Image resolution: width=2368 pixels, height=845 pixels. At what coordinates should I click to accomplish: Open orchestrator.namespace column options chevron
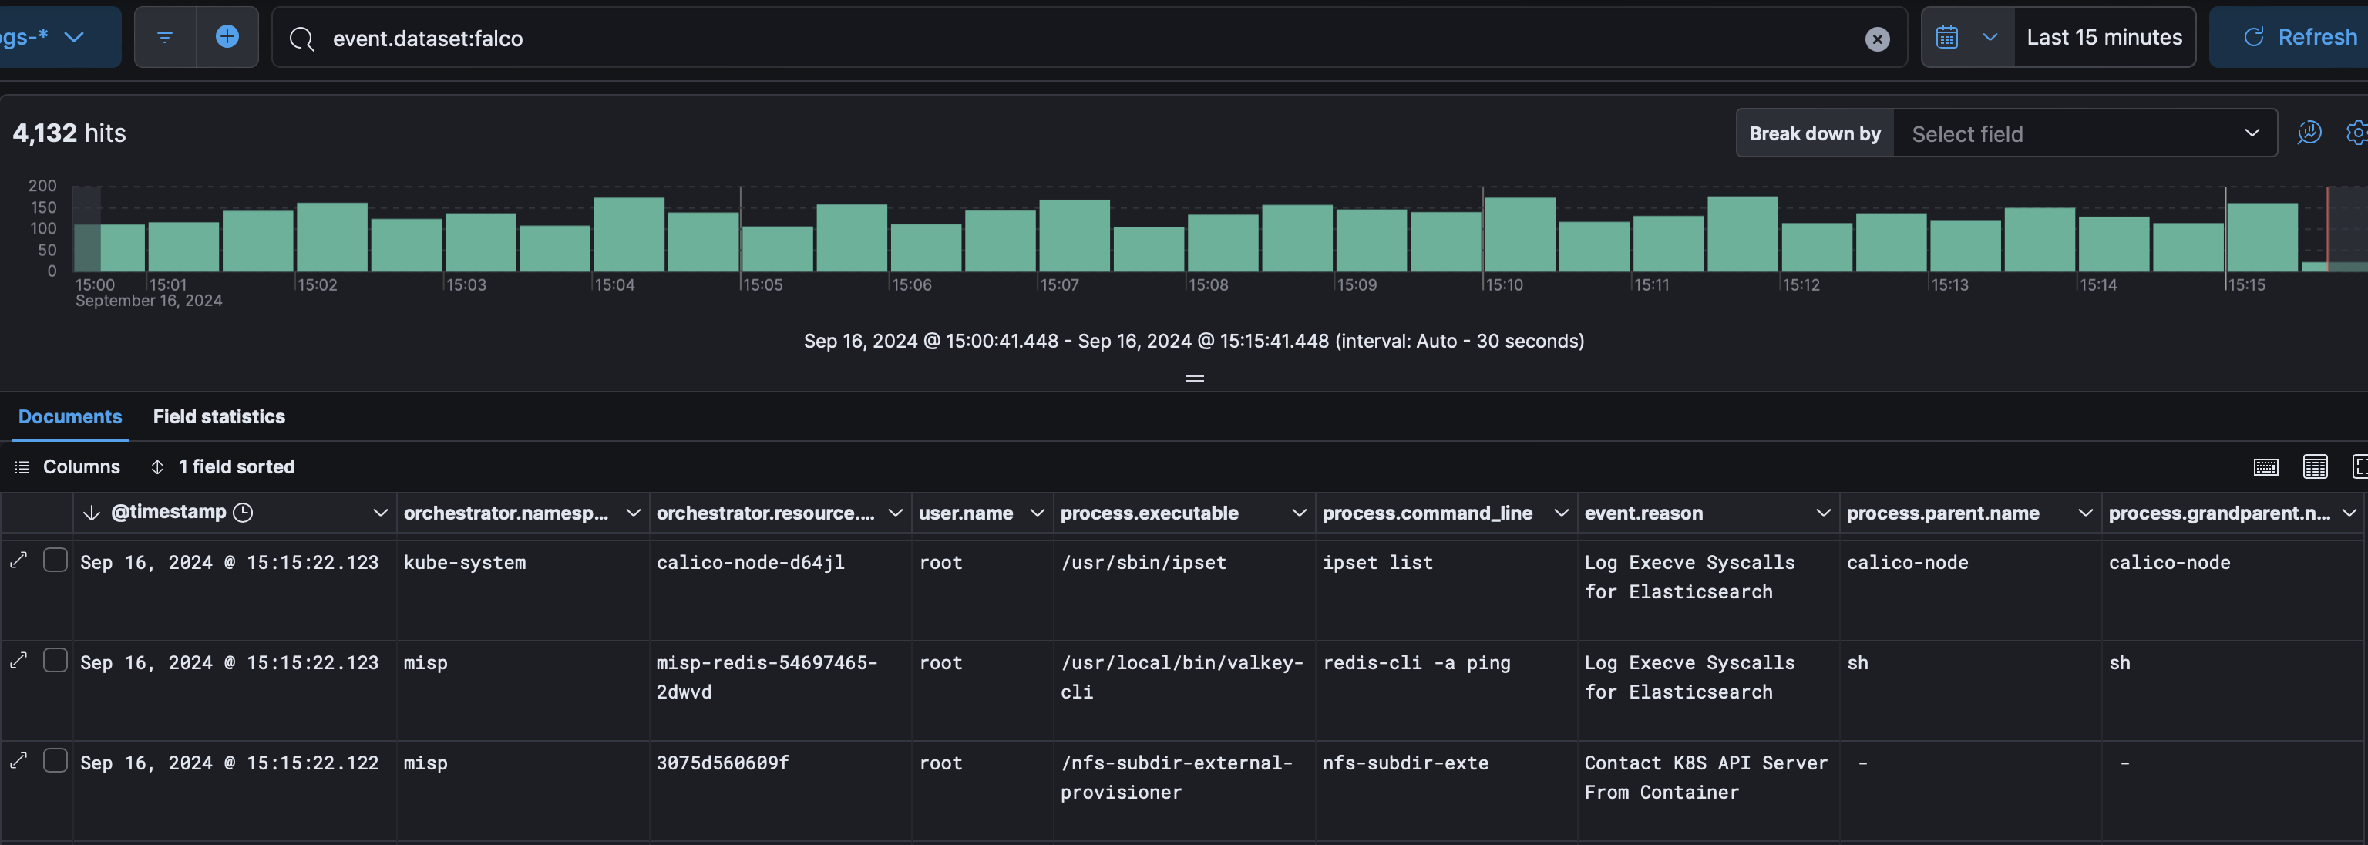pos(632,513)
